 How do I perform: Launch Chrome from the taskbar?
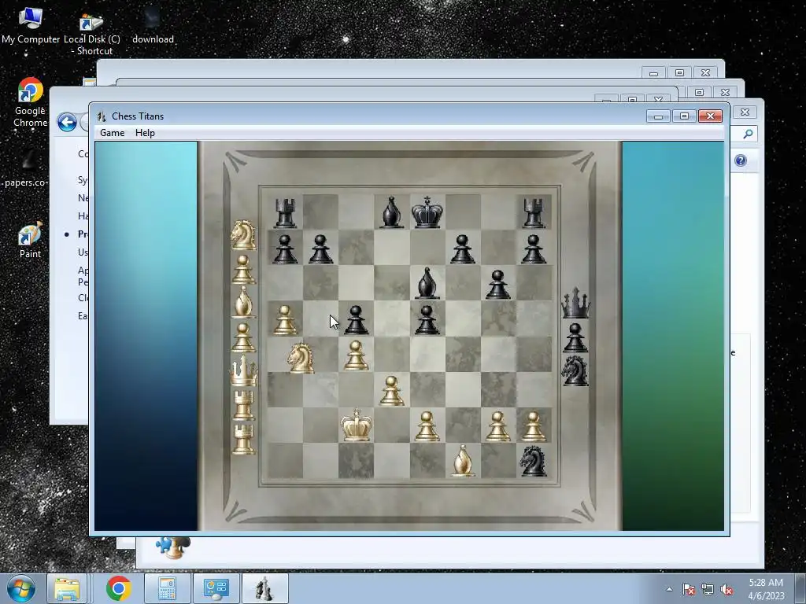pyautogui.click(x=118, y=588)
